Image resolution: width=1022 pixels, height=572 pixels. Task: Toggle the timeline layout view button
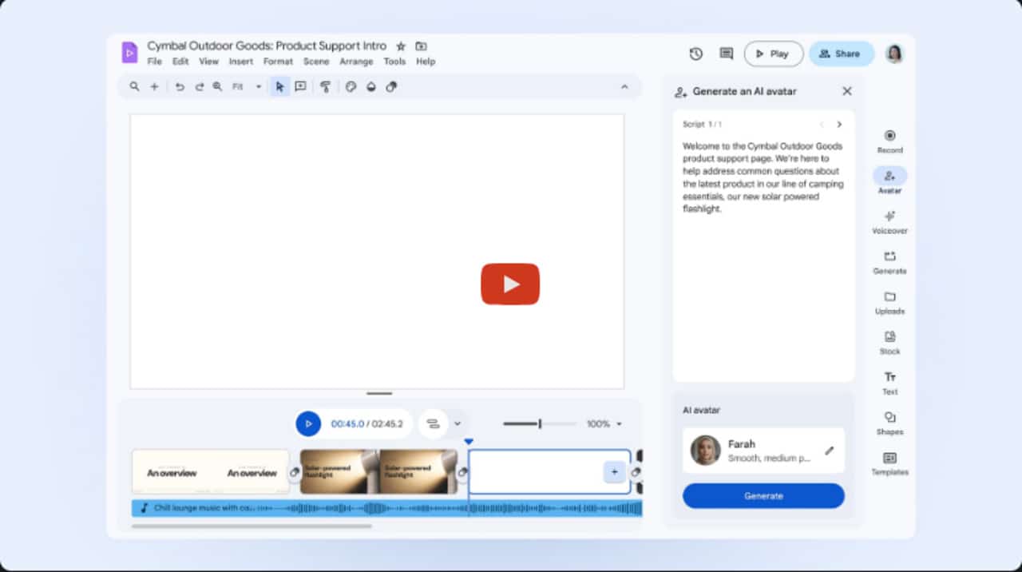click(433, 423)
